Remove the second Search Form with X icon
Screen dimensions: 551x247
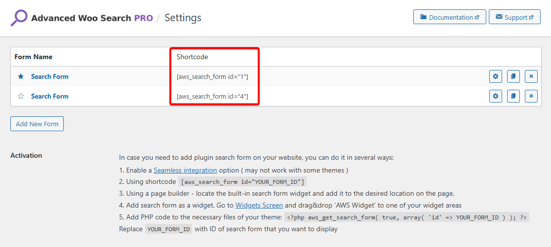pyautogui.click(x=531, y=96)
